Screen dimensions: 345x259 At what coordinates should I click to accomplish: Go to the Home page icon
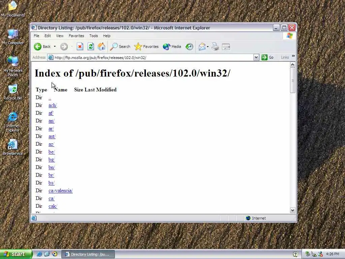point(101,47)
